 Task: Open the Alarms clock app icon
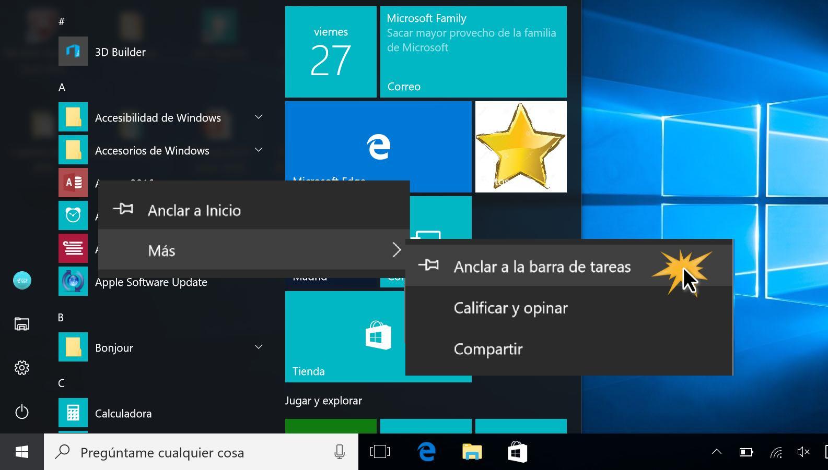point(73,215)
